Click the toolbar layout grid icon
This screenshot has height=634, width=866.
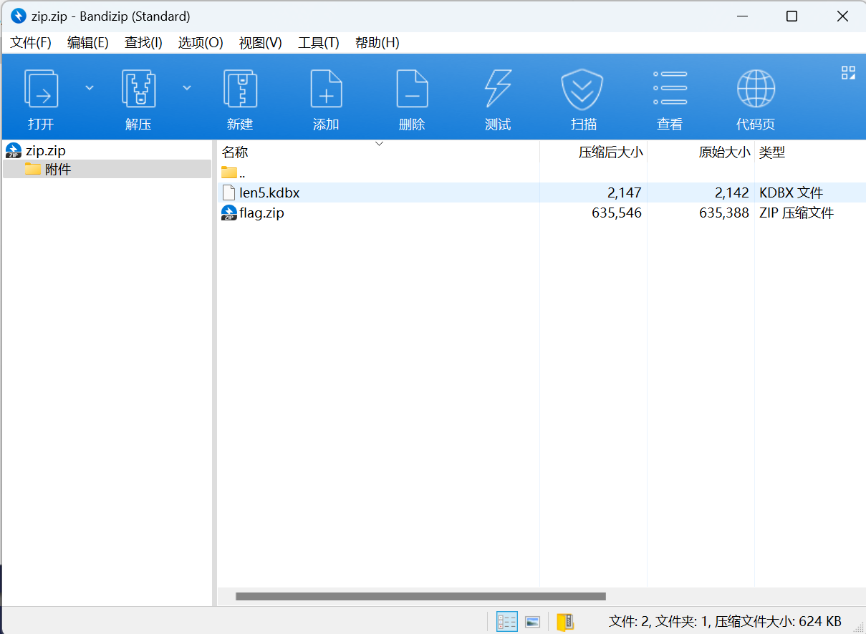pyautogui.click(x=848, y=72)
